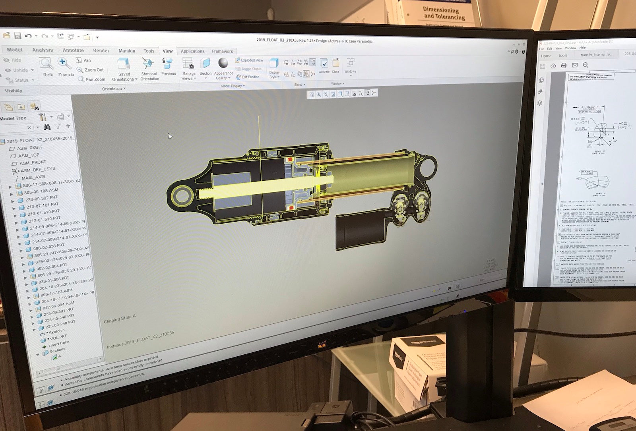Open the Manikin ribbon tab
Viewport: 636px width, 431px height.
(126, 51)
